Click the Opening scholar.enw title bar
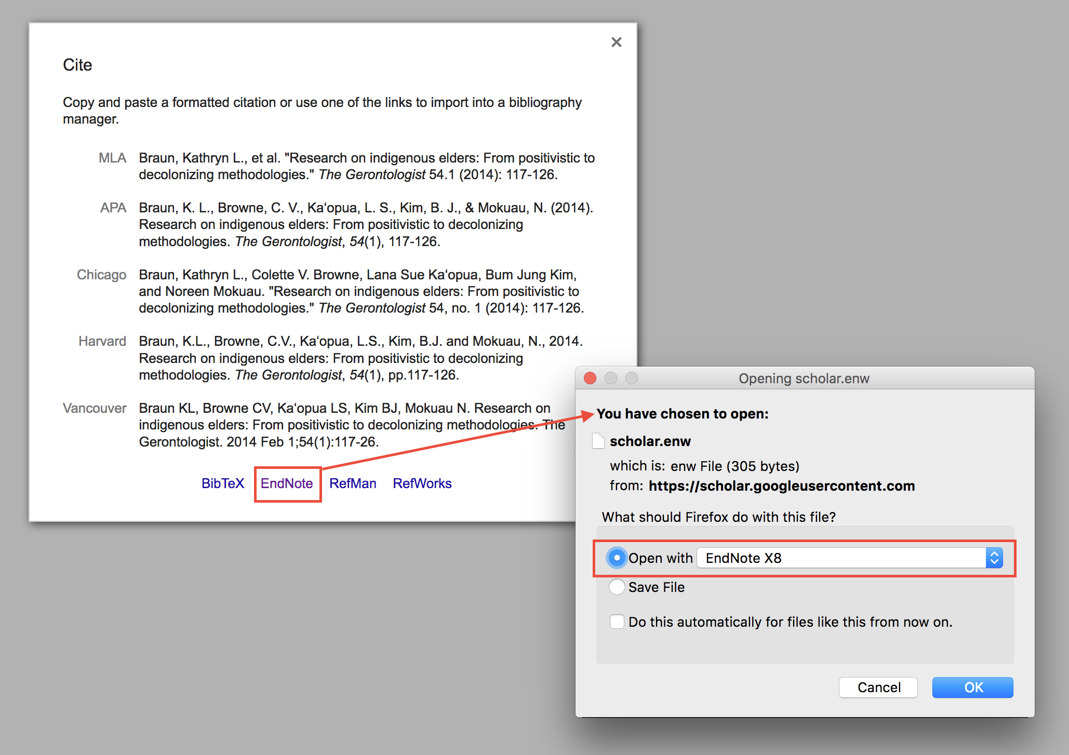This screenshot has height=755, width=1069. [x=804, y=378]
